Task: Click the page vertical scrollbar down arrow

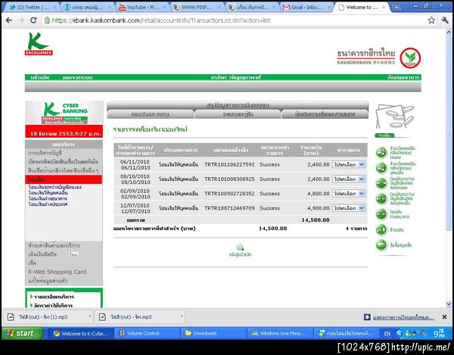Action: [449, 304]
